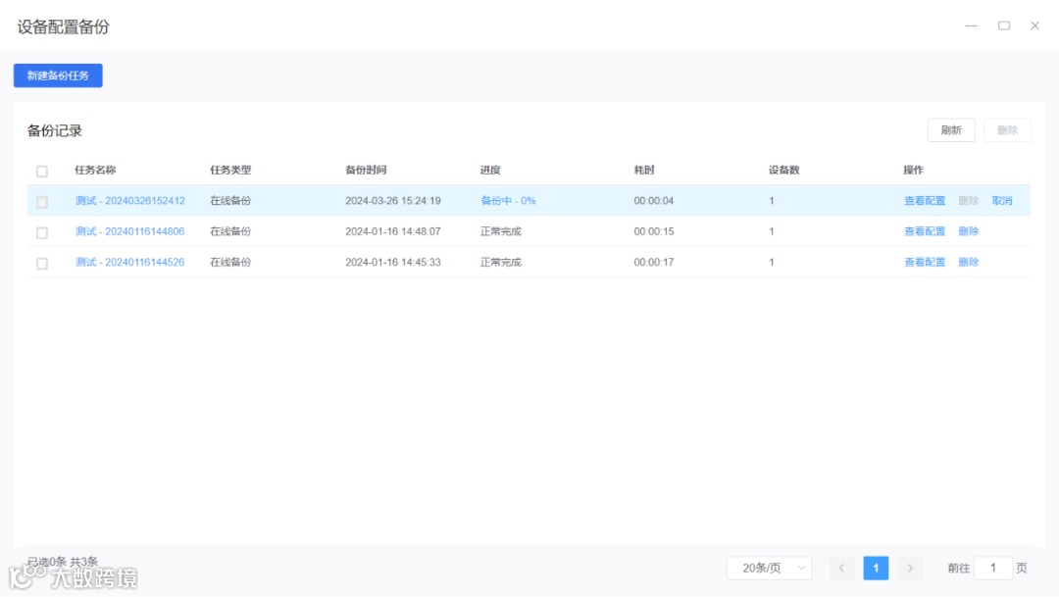This screenshot has width=1059, height=597.
Task: Click the 任务名称 column header
Action: click(x=95, y=171)
